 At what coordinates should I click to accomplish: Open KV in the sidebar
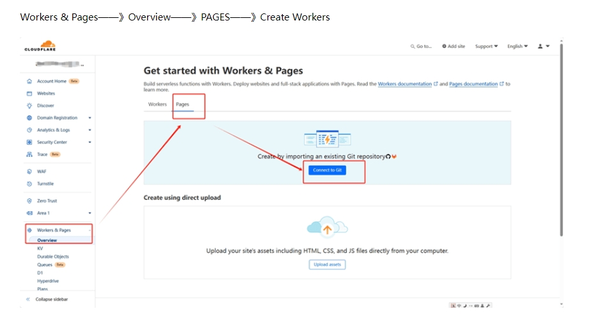pyautogui.click(x=40, y=249)
